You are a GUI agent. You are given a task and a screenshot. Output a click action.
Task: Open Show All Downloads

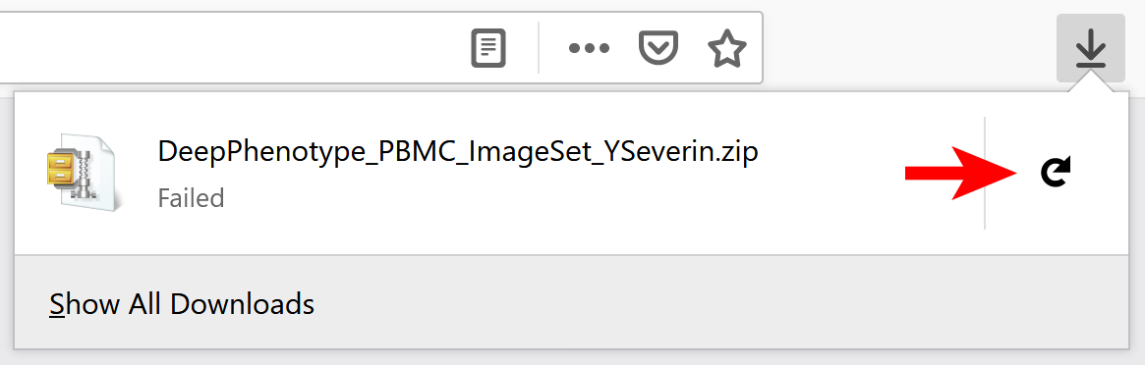182,303
